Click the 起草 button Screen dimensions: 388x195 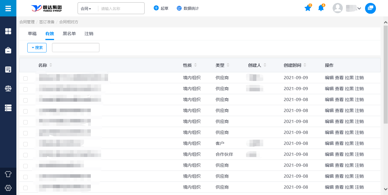161,8
